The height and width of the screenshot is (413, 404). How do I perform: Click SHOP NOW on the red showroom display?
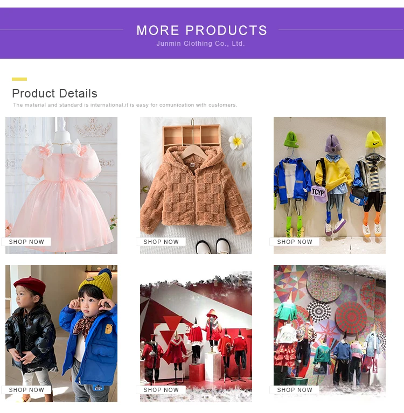tap(161, 390)
